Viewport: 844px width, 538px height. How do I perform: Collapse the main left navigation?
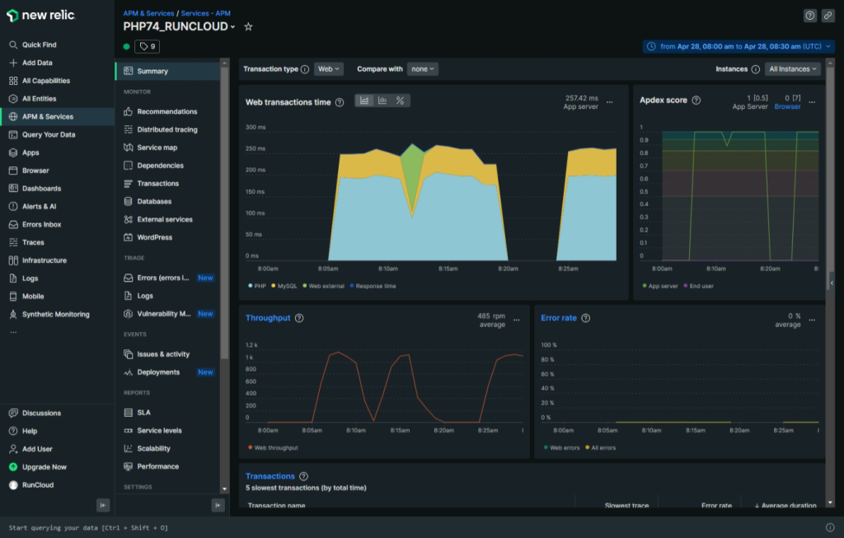103,505
